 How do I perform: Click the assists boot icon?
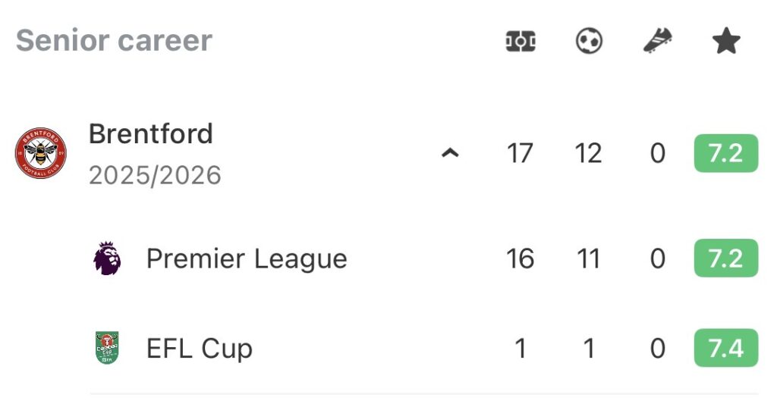[x=657, y=42]
